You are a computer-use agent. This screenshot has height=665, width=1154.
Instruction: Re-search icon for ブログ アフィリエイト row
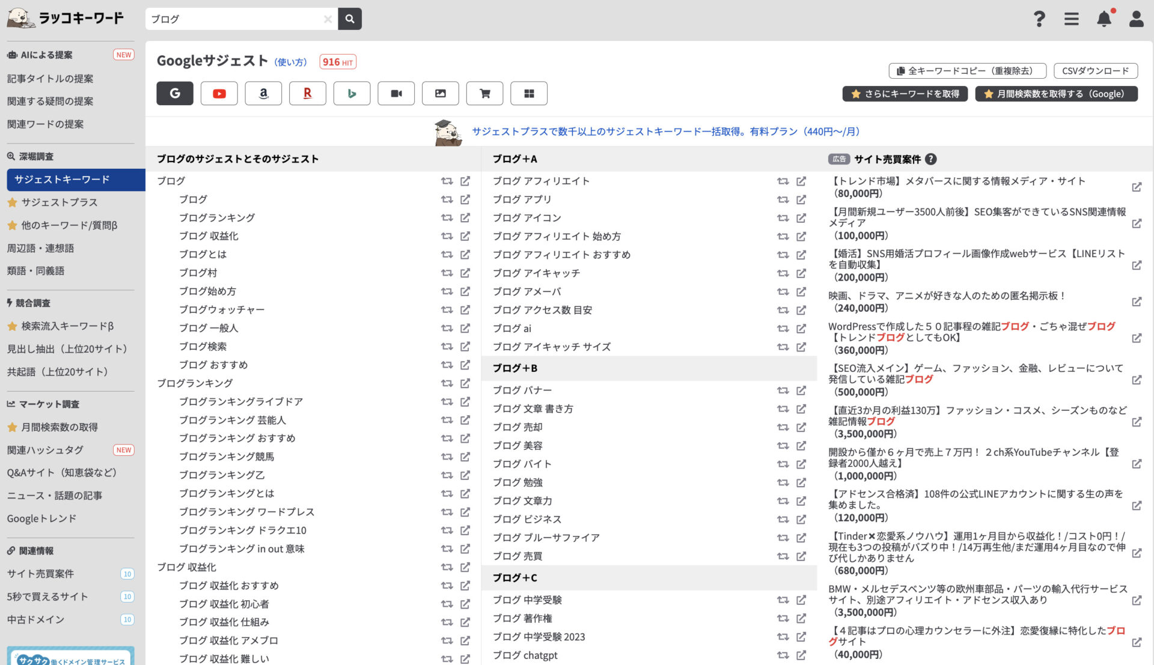(x=783, y=181)
